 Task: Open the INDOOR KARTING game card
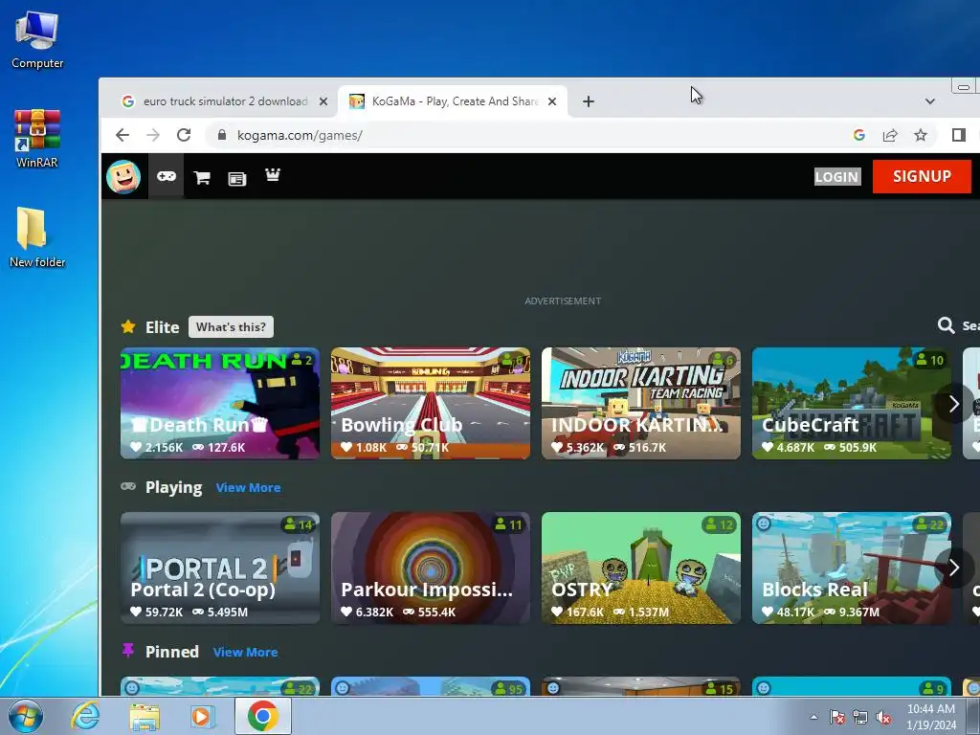click(641, 403)
